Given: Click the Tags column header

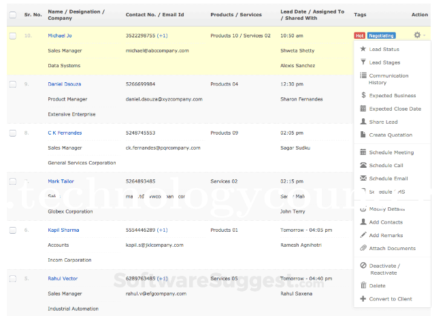Looking at the screenshot, I should [360, 14].
